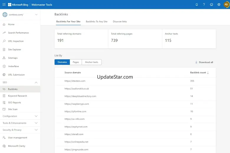
Task: Click the Microsoft Clarity icon
Action: click(x=4, y=146)
